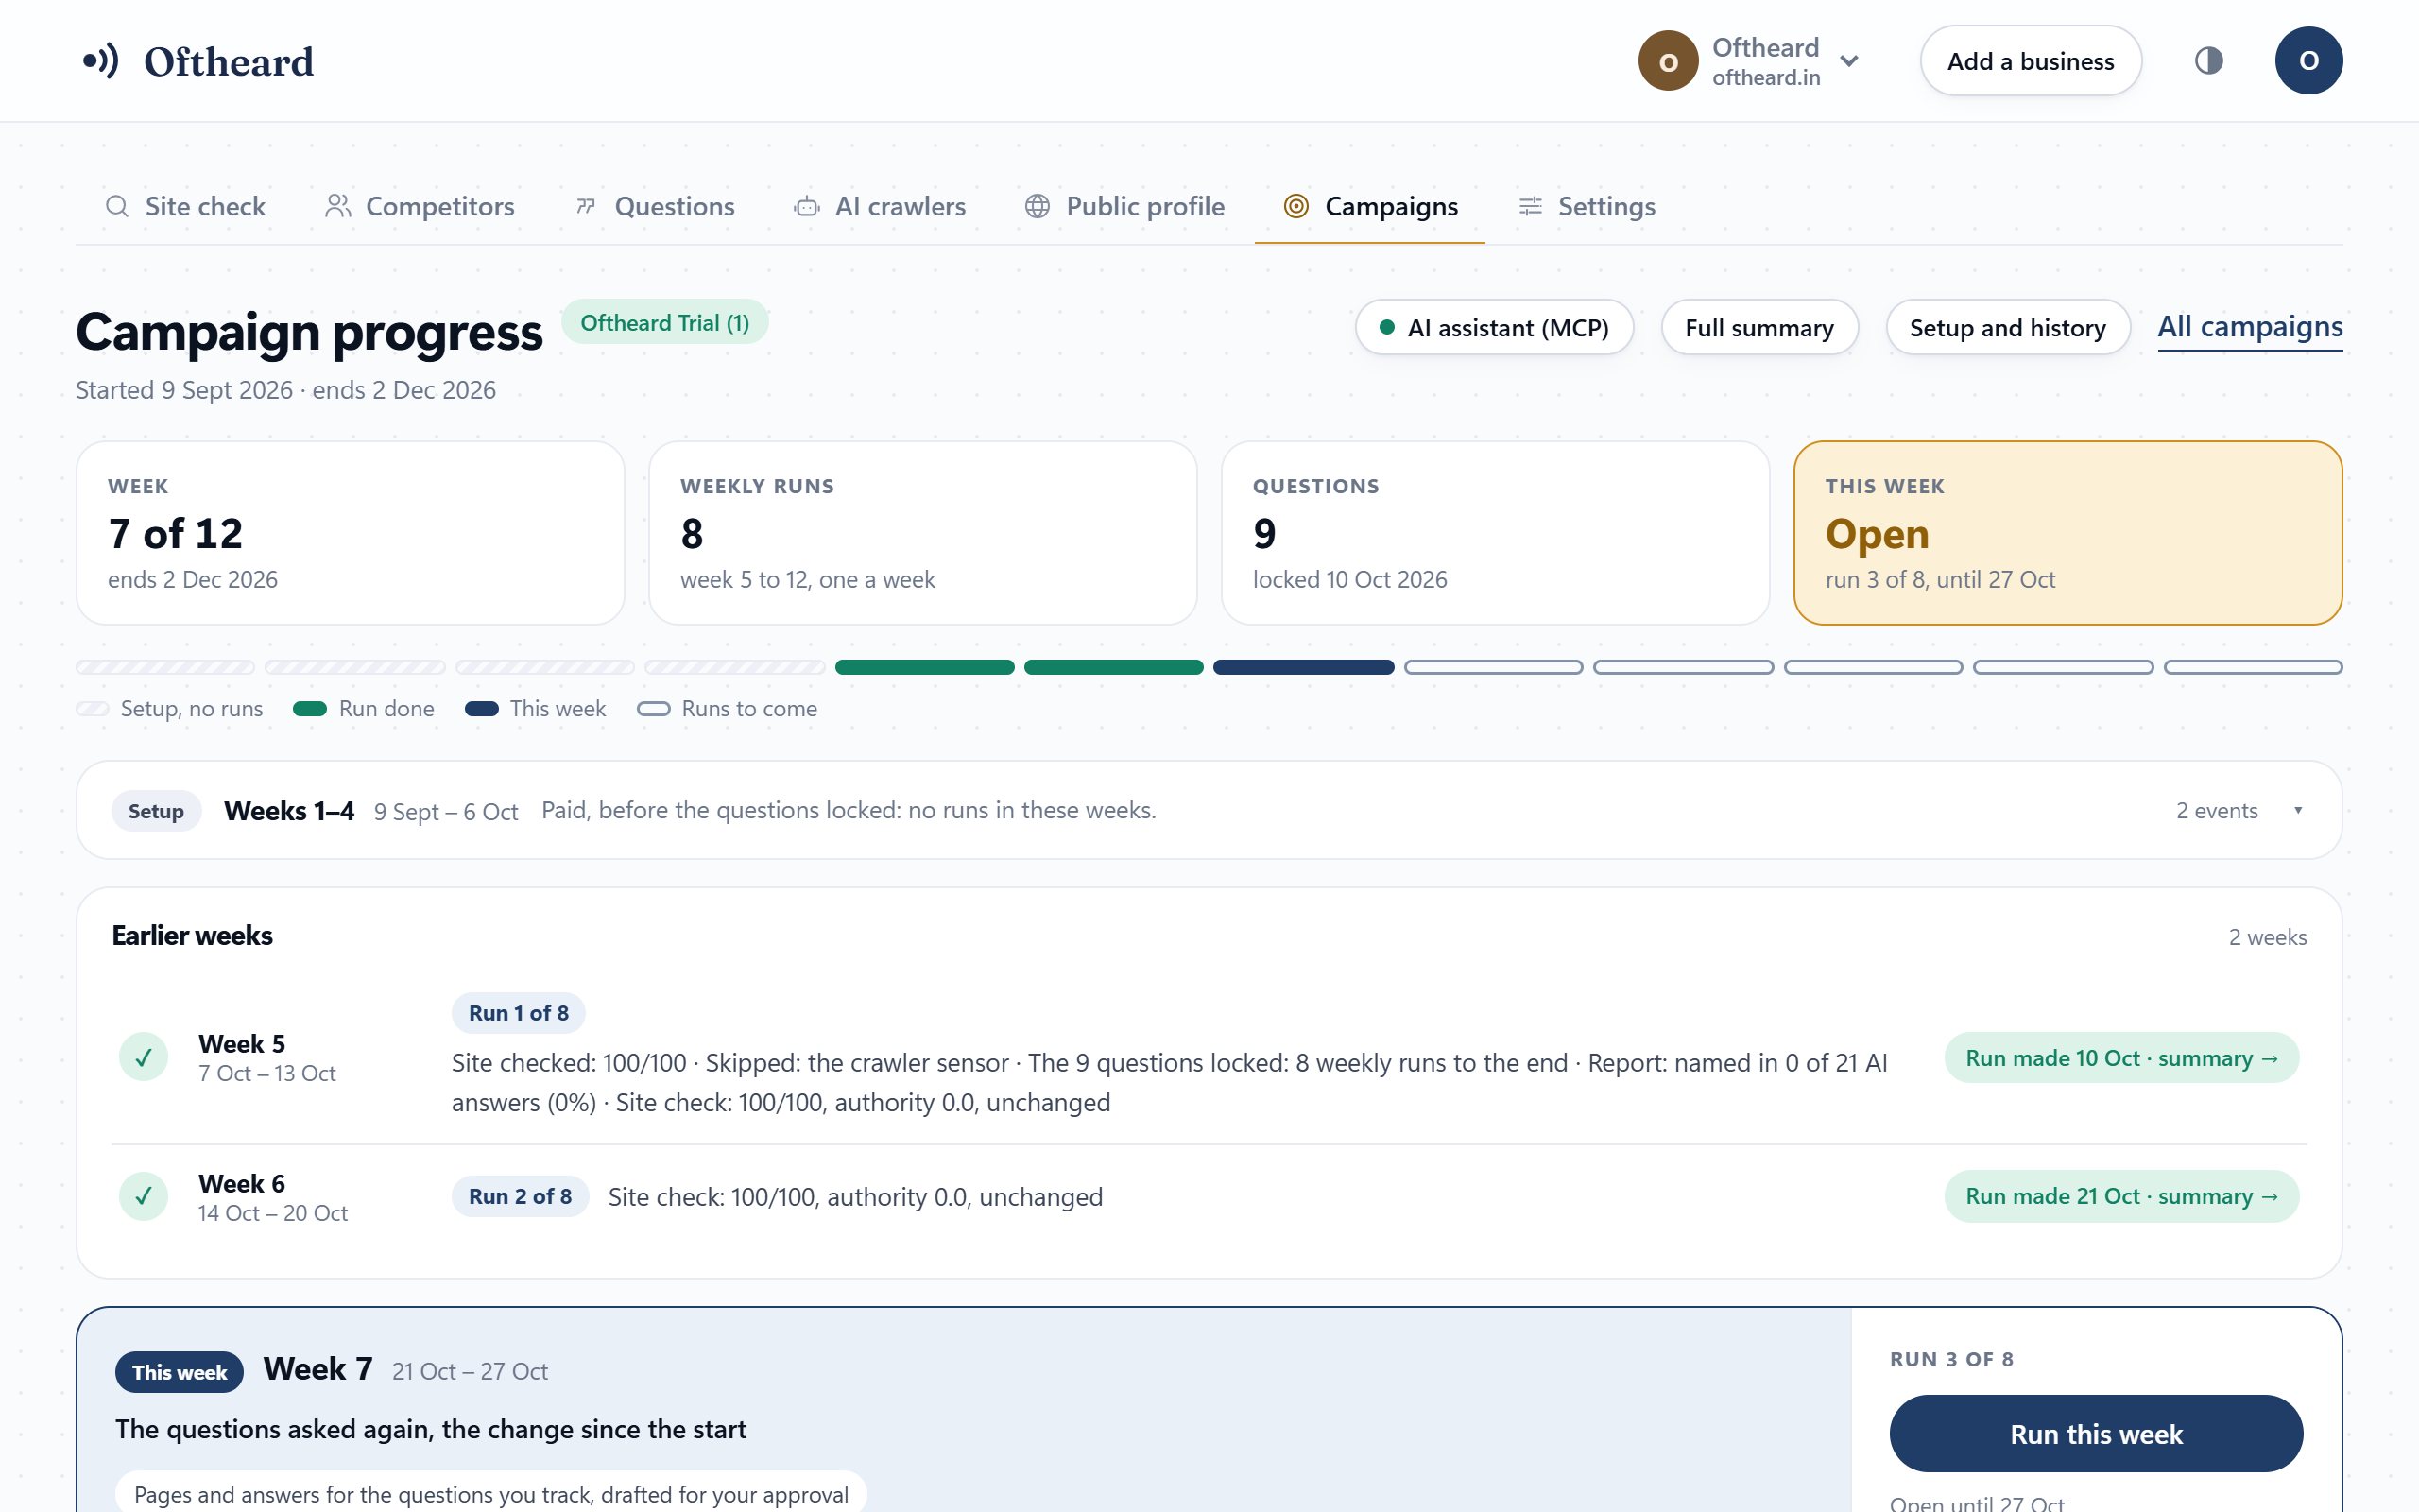Viewport: 2419px width, 1512px height.
Task: Click the "2 events" text
Action: (2216, 811)
